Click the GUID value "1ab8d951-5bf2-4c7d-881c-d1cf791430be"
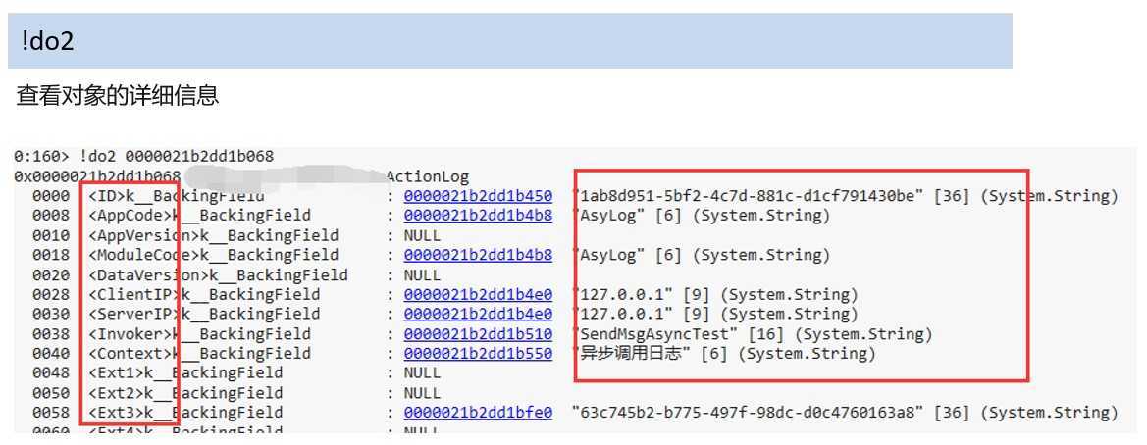The width and height of the screenshot is (1147, 445). [750, 196]
